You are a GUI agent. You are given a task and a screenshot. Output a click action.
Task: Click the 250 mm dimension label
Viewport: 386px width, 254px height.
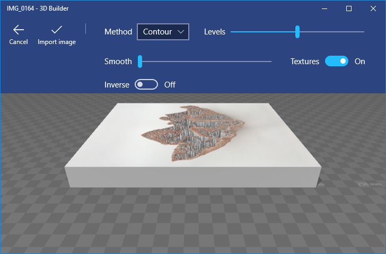[368, 184]
